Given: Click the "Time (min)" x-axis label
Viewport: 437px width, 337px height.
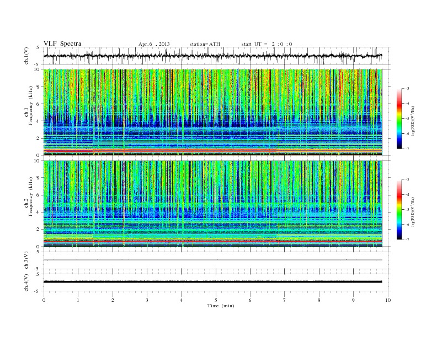Looking at the screenshot, I should [x=221, y=306].
